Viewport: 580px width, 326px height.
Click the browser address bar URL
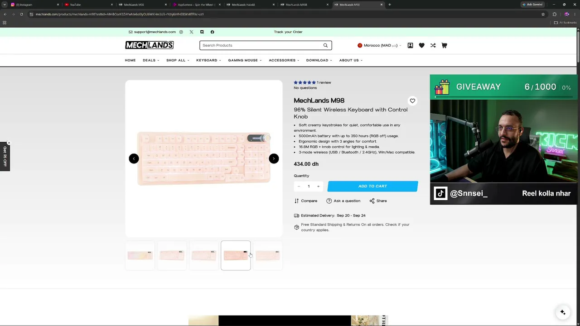click(120, 14)
